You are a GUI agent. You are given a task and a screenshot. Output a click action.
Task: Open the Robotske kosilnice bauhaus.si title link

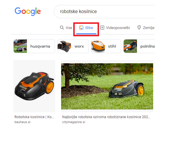(x=34, y=117)
